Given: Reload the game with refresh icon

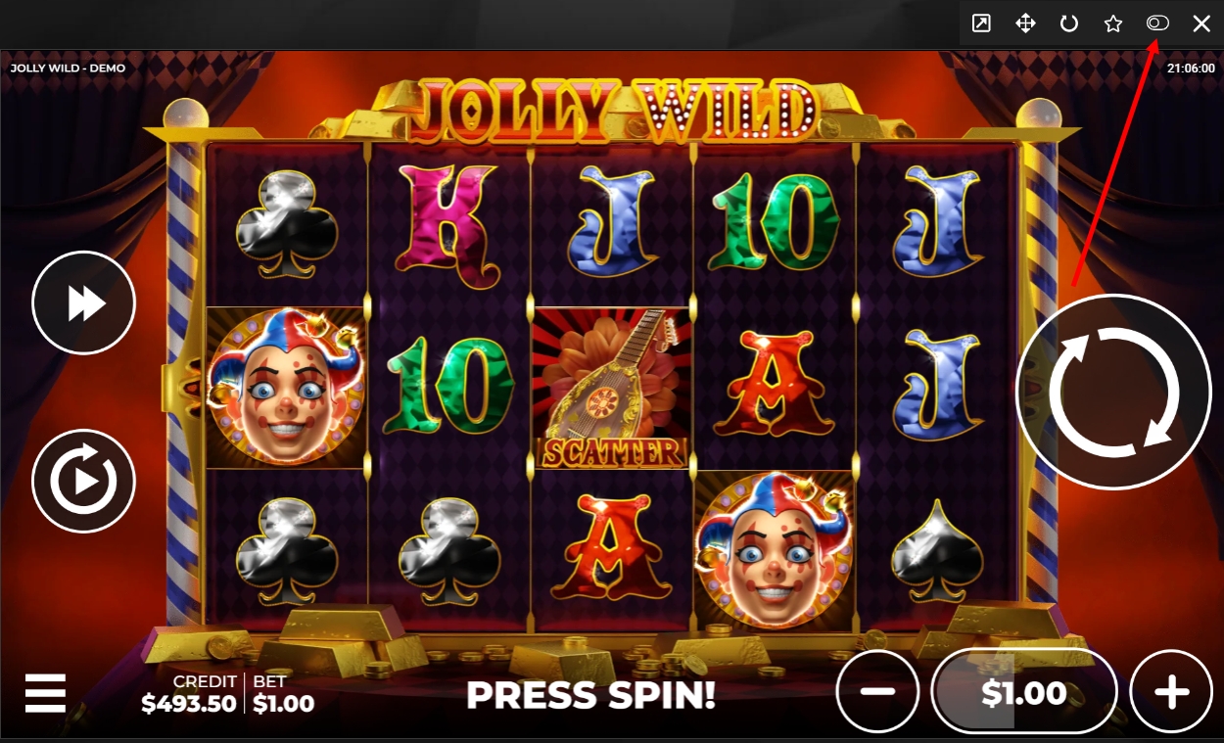Looking at the screenshot, I should tap(1069, 23).
